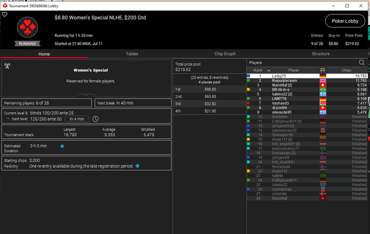Select player dr.pontiki
The width and height of the screenshot is (370, 234).
[307, 108]
